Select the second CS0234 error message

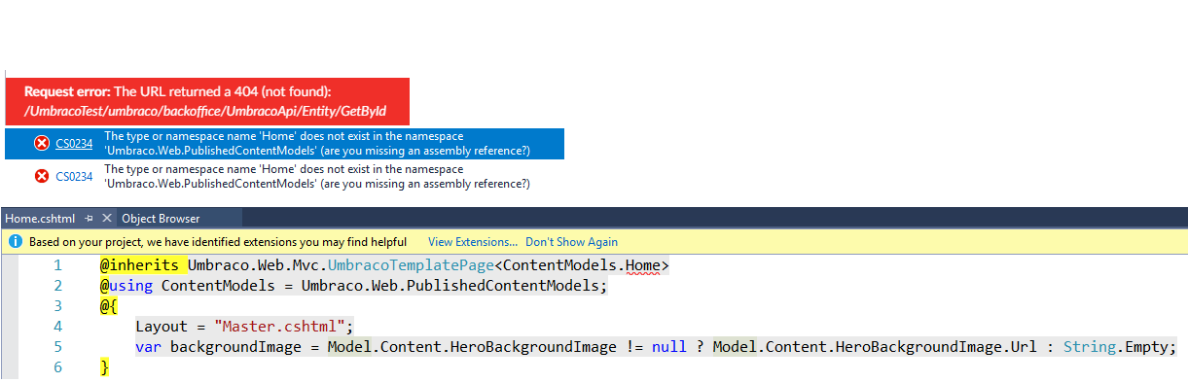pos(317,176)
